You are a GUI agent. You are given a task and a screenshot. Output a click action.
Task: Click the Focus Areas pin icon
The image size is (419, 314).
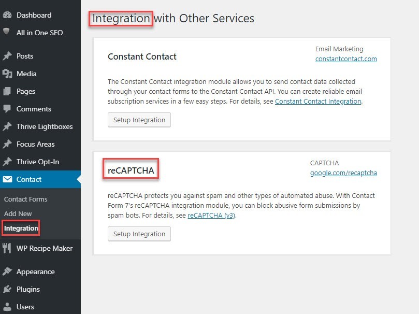click(7, 144)
